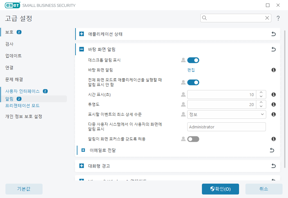Disable the 데스크톱 알림 표시 toggle
Screen dimensions: 288x198
[x=193, y=60]
